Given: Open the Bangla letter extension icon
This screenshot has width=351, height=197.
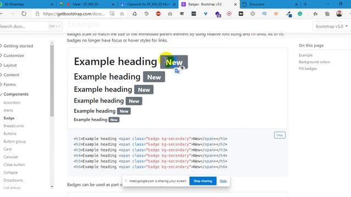Looking at the screenshot, I should click(182, 14).
